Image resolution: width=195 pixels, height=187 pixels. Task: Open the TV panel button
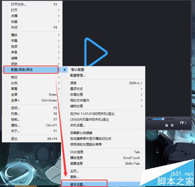183,123
